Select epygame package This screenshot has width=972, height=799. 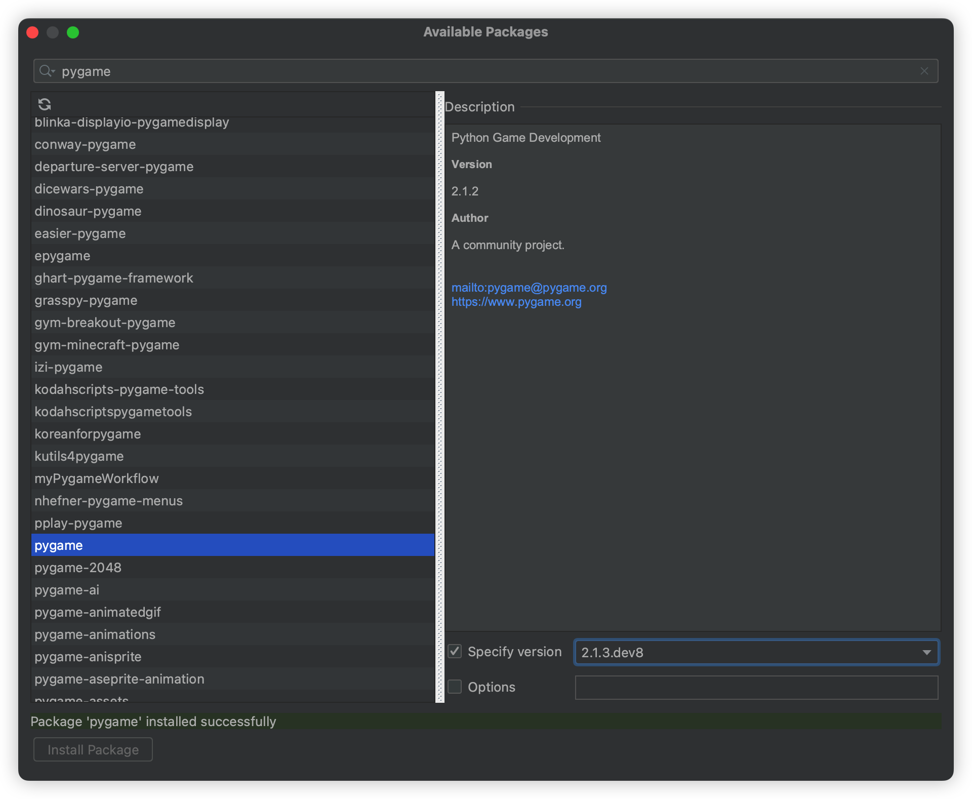pos(233,256)
